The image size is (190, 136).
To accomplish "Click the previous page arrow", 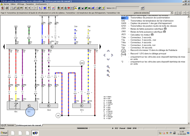I will (x=29, y=8).
